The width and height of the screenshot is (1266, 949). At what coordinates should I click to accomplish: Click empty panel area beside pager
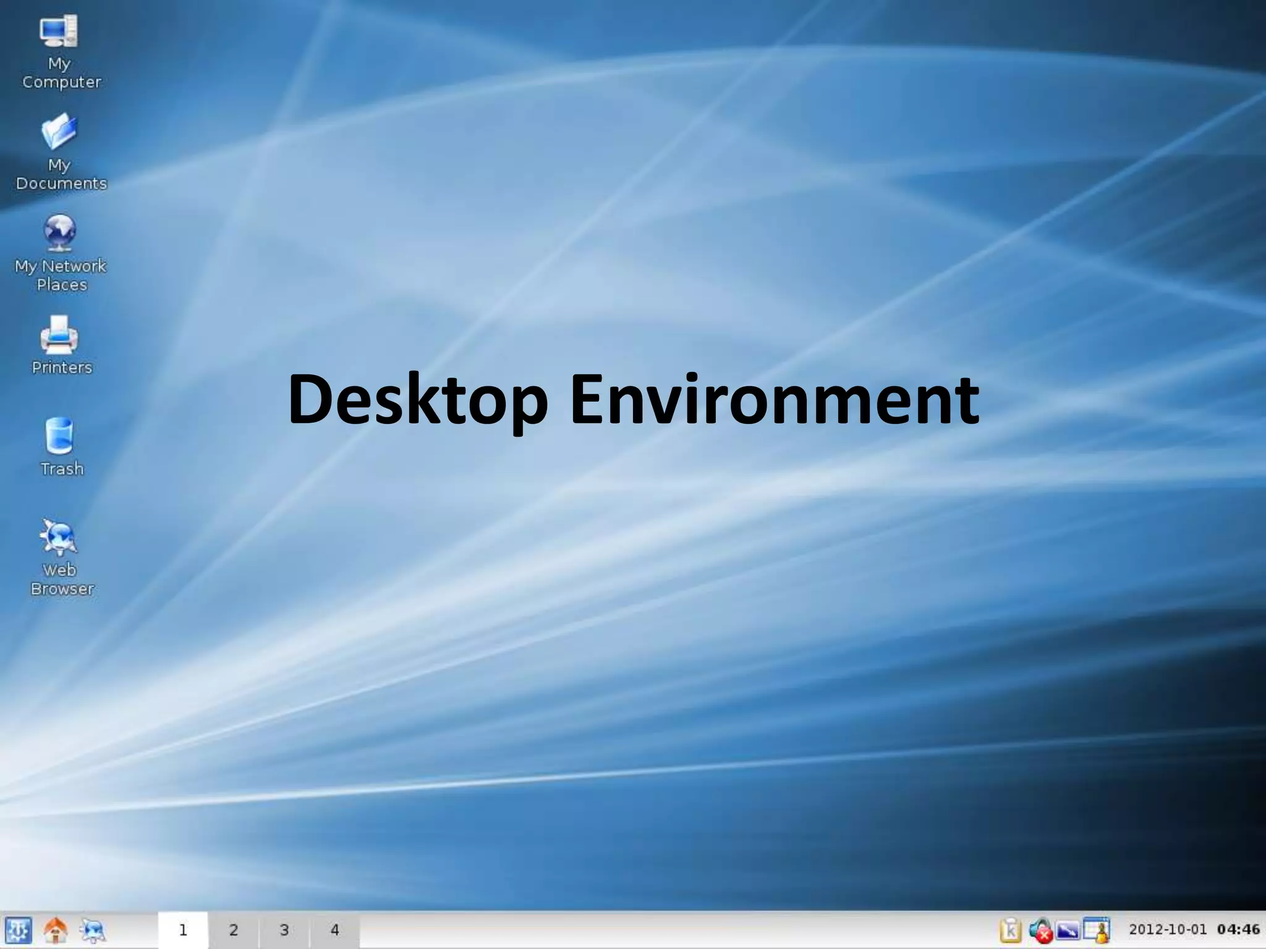pos(618,930)
